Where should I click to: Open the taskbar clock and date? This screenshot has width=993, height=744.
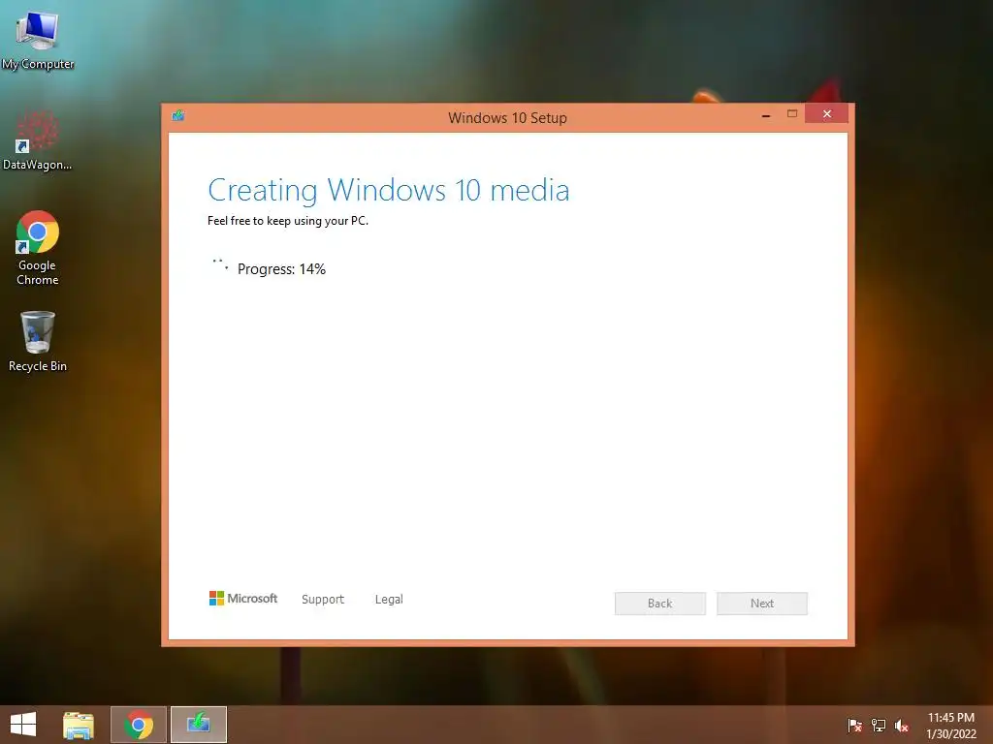click(x=951, y=726)
